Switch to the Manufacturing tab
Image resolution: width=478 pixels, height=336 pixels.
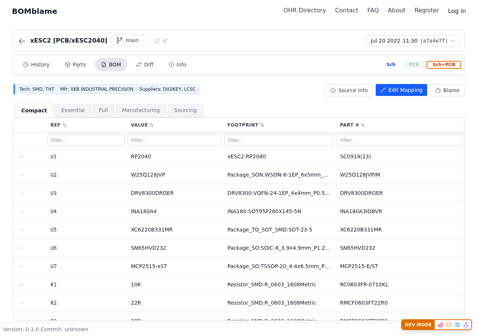pyautogui.click(x=141, y=111)
